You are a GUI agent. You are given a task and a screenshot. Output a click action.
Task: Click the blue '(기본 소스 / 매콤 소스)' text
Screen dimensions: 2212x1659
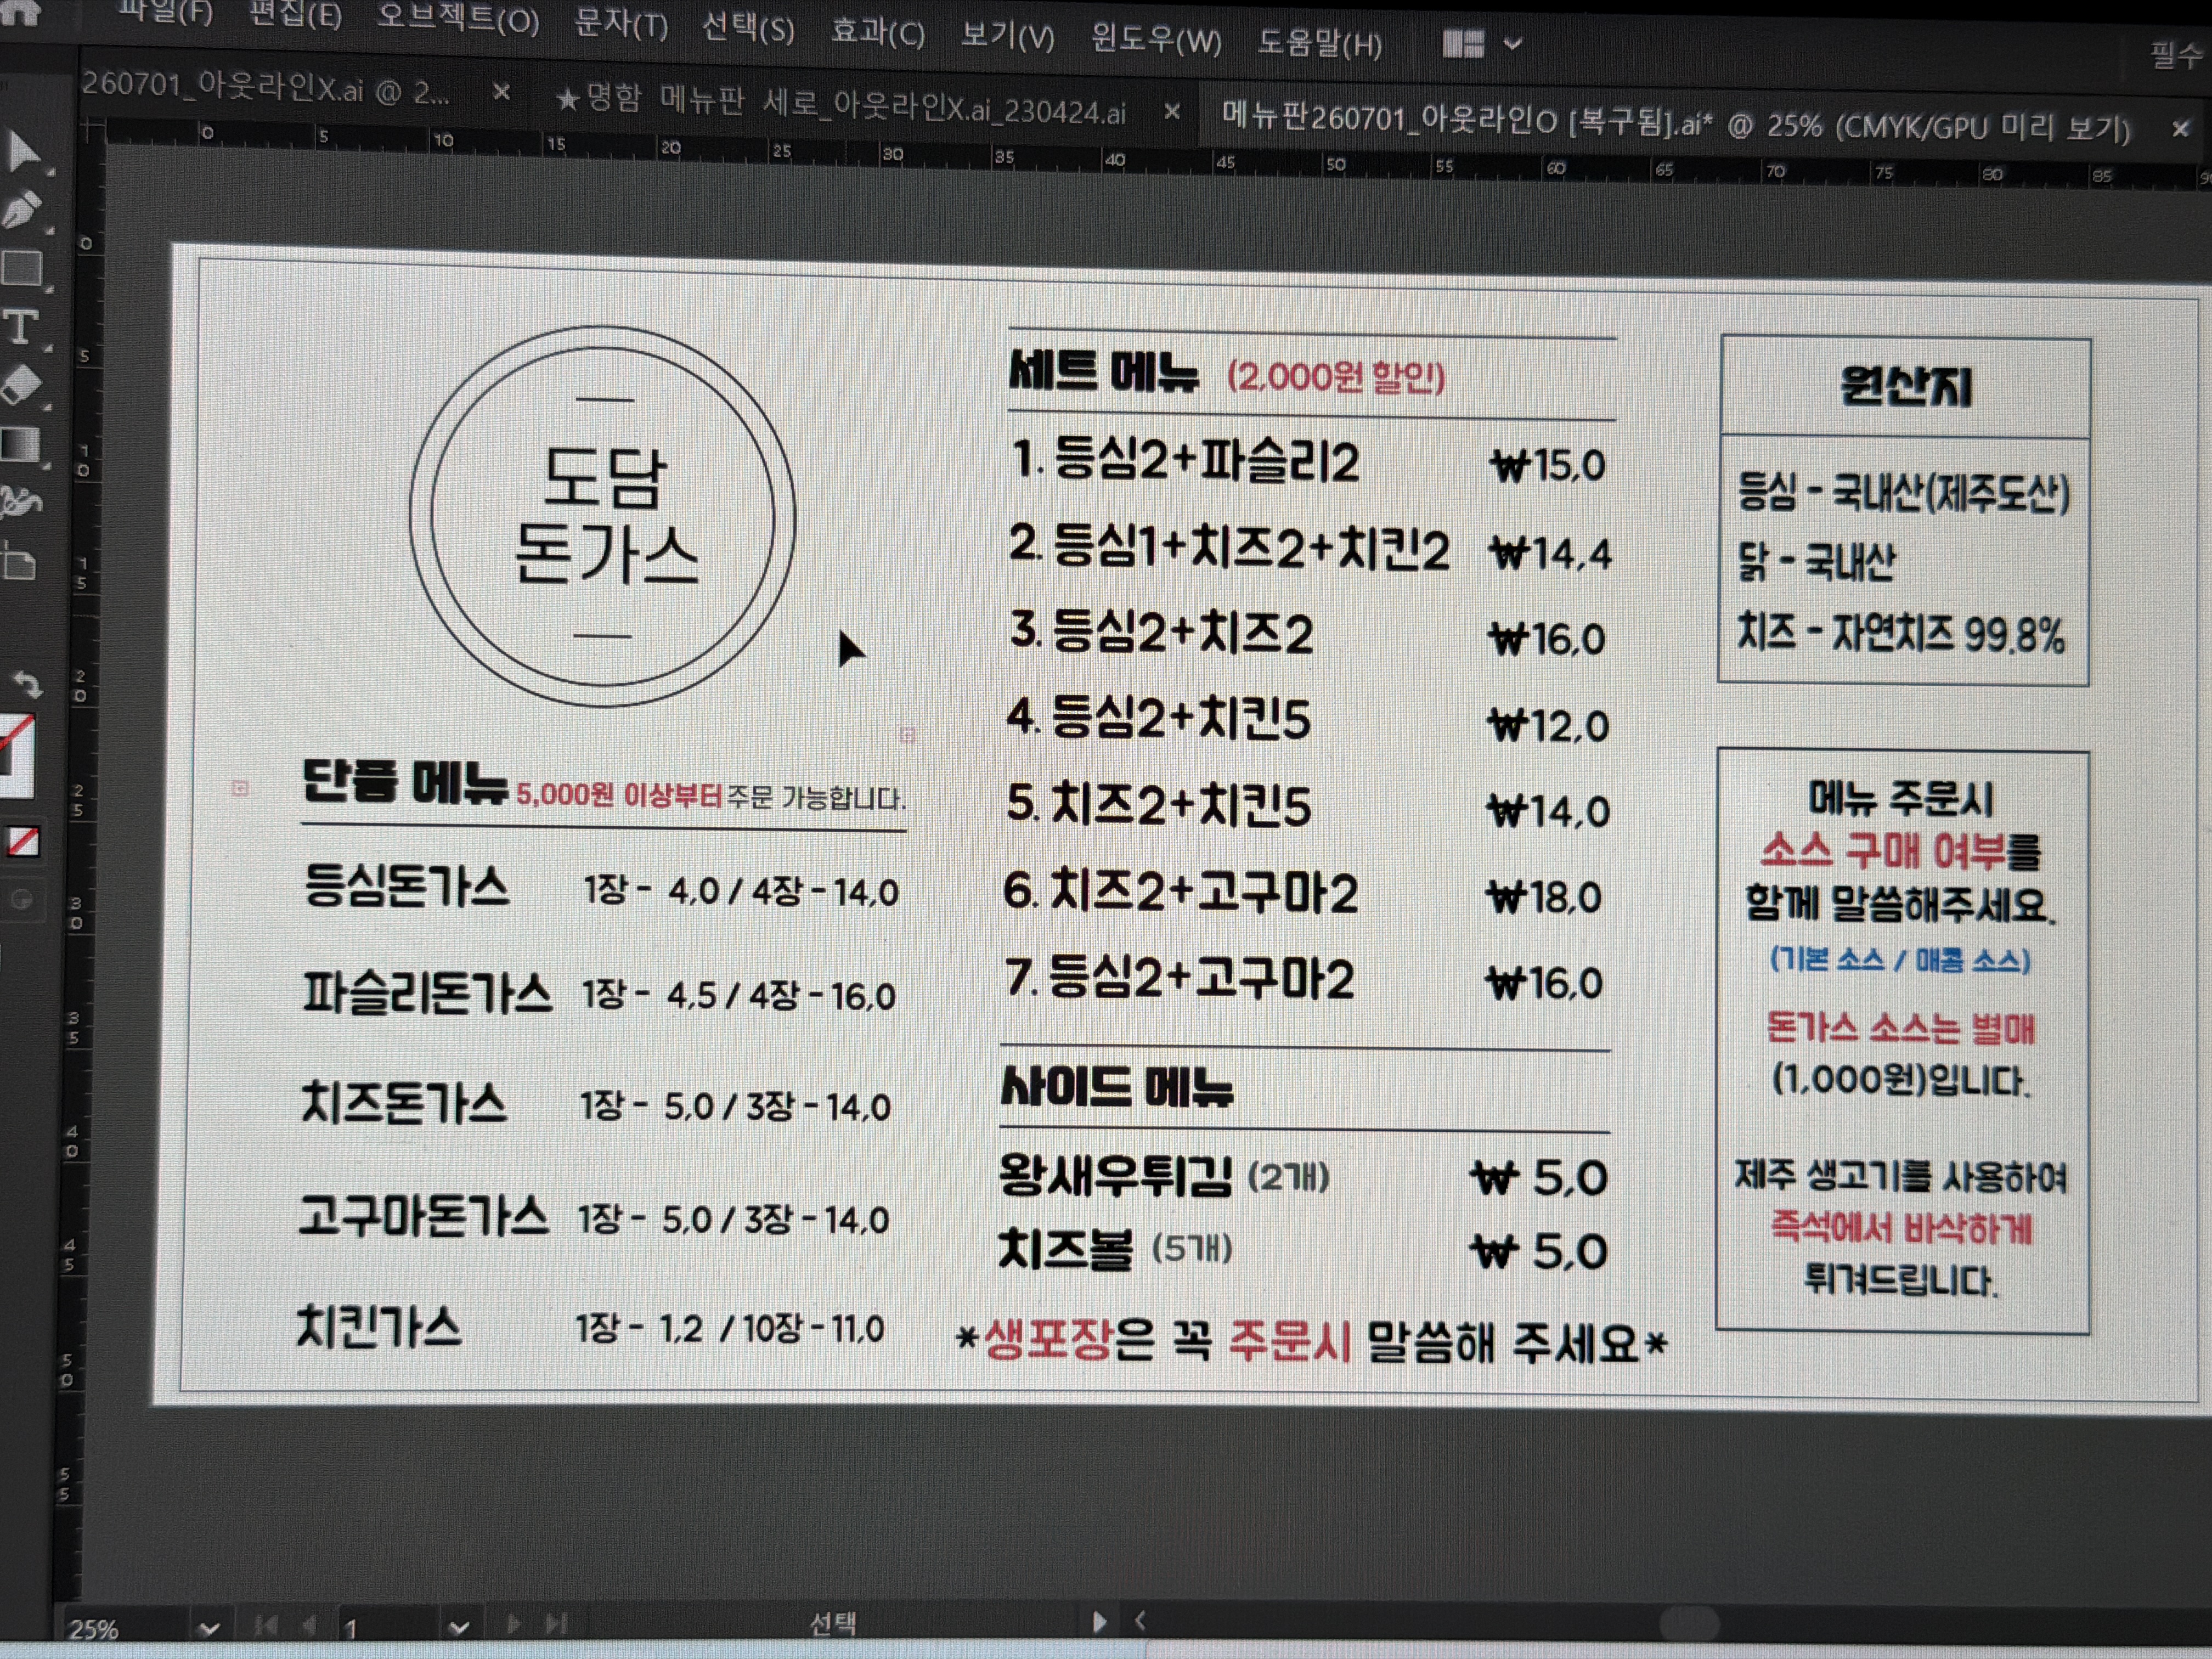click(x=1900, y=960)
